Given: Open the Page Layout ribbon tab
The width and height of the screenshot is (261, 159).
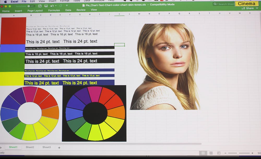Looking at the screenshot, I should pos(35,10).
